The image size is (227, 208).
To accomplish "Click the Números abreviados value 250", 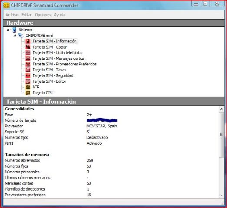I will 90,160.
